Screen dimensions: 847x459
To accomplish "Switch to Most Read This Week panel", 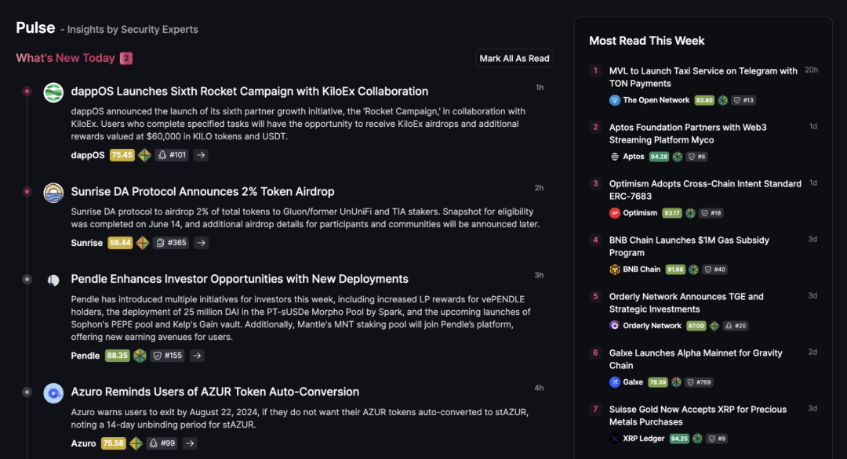I will (646, 40).
